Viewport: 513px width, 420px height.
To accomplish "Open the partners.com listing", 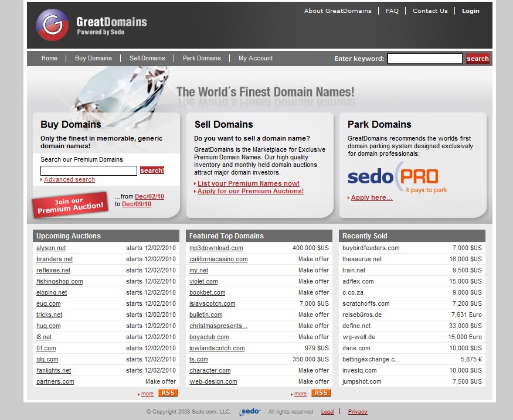I will click(x=55, y=381).
